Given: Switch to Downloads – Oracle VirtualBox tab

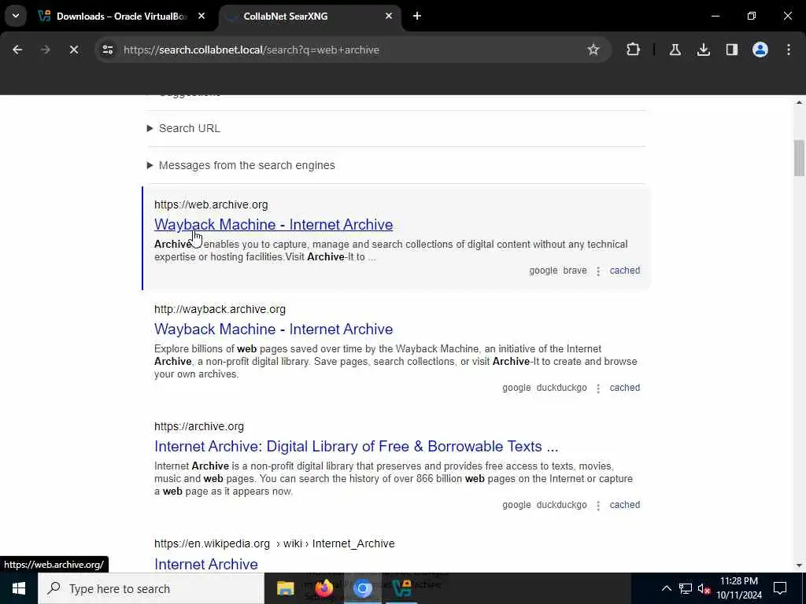Looking at the screenshot, I should [121, 17].
